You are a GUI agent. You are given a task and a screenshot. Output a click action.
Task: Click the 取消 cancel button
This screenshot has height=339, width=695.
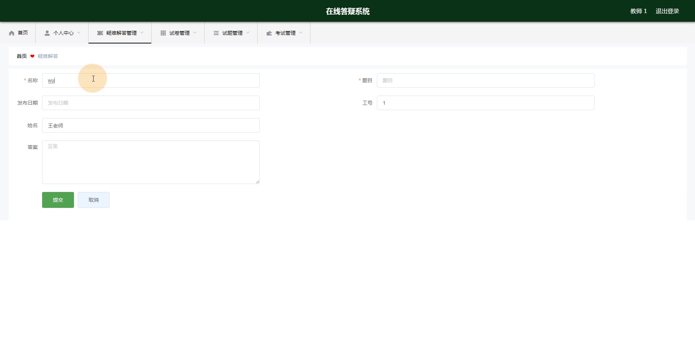tap(94, 200)
